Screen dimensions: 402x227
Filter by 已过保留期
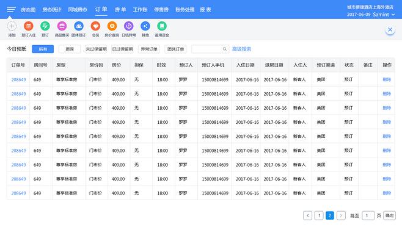tap(123, 49)
